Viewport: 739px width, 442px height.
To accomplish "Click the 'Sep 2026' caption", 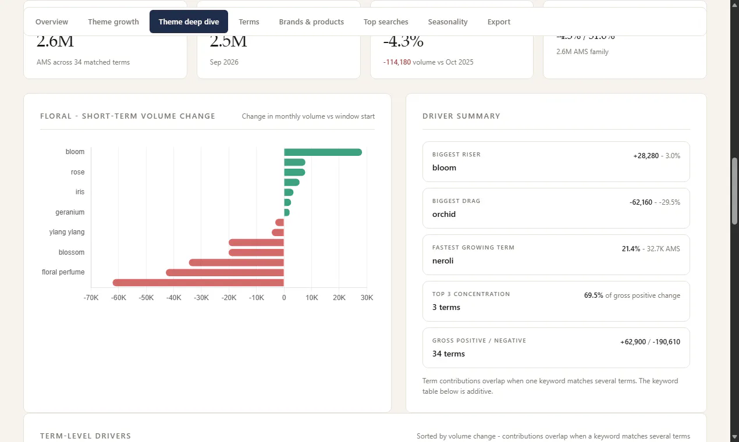I will point(224,62).
